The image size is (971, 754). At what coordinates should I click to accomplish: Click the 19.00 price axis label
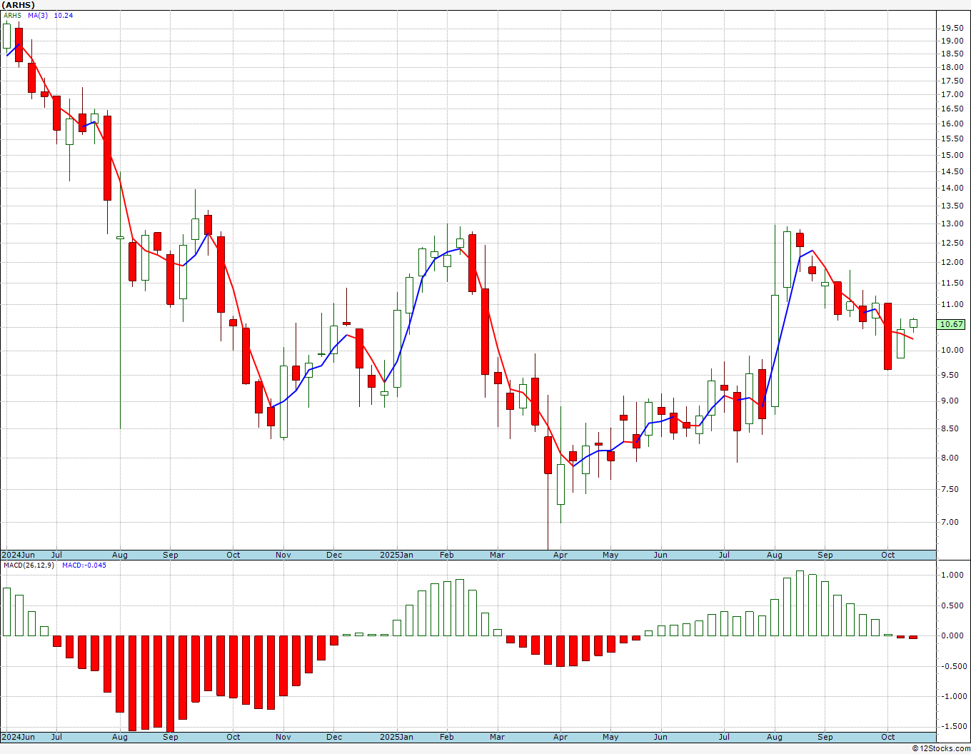[x=952, y=41]
